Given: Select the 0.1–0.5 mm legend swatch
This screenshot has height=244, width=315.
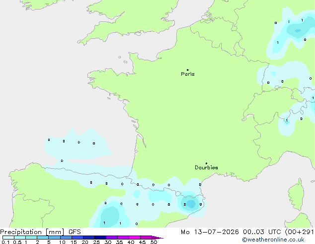Looking at the screenshot, I should coord(8,238).
